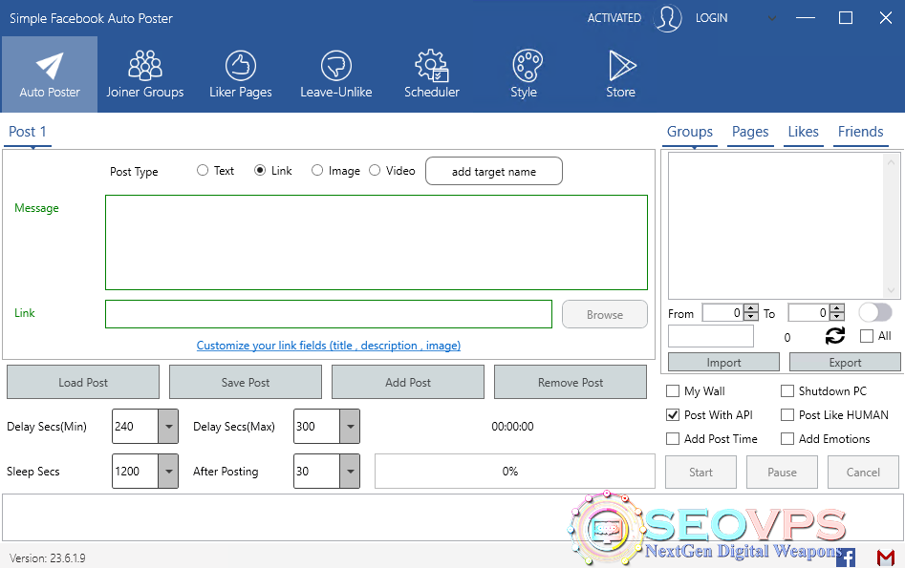905x568 pixels.
Task: Click the LOGIN text
Action: [712, 18]
